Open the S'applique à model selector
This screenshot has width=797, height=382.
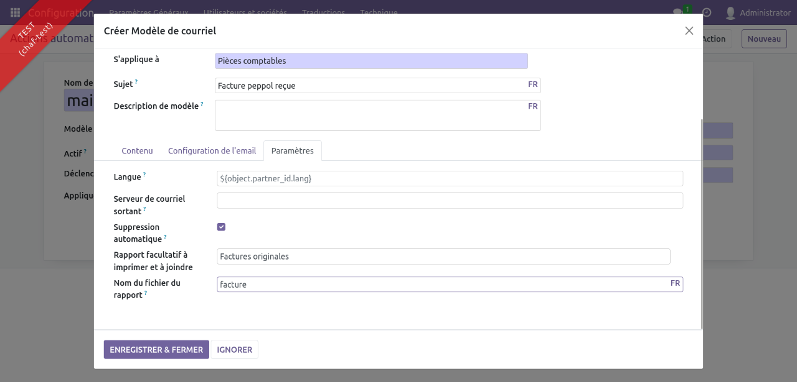coord(371,61)
